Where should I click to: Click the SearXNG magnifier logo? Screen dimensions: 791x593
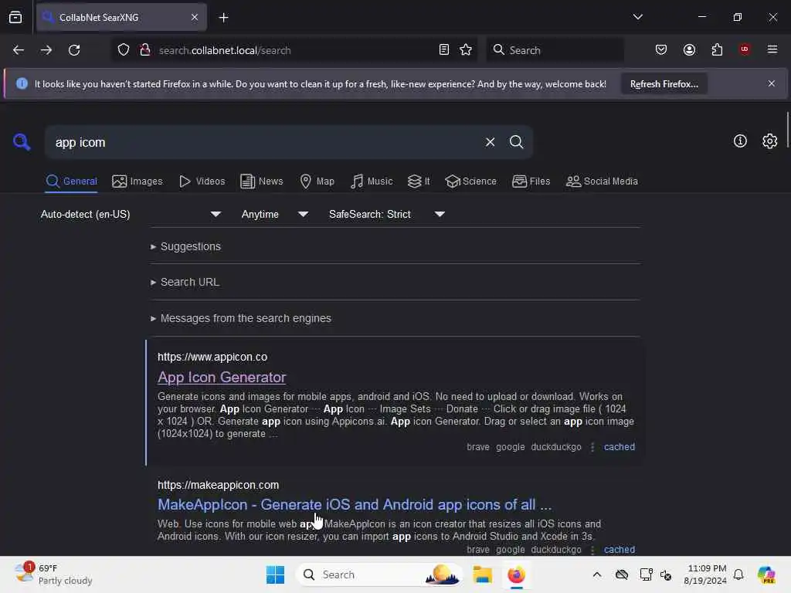[21, 142]
